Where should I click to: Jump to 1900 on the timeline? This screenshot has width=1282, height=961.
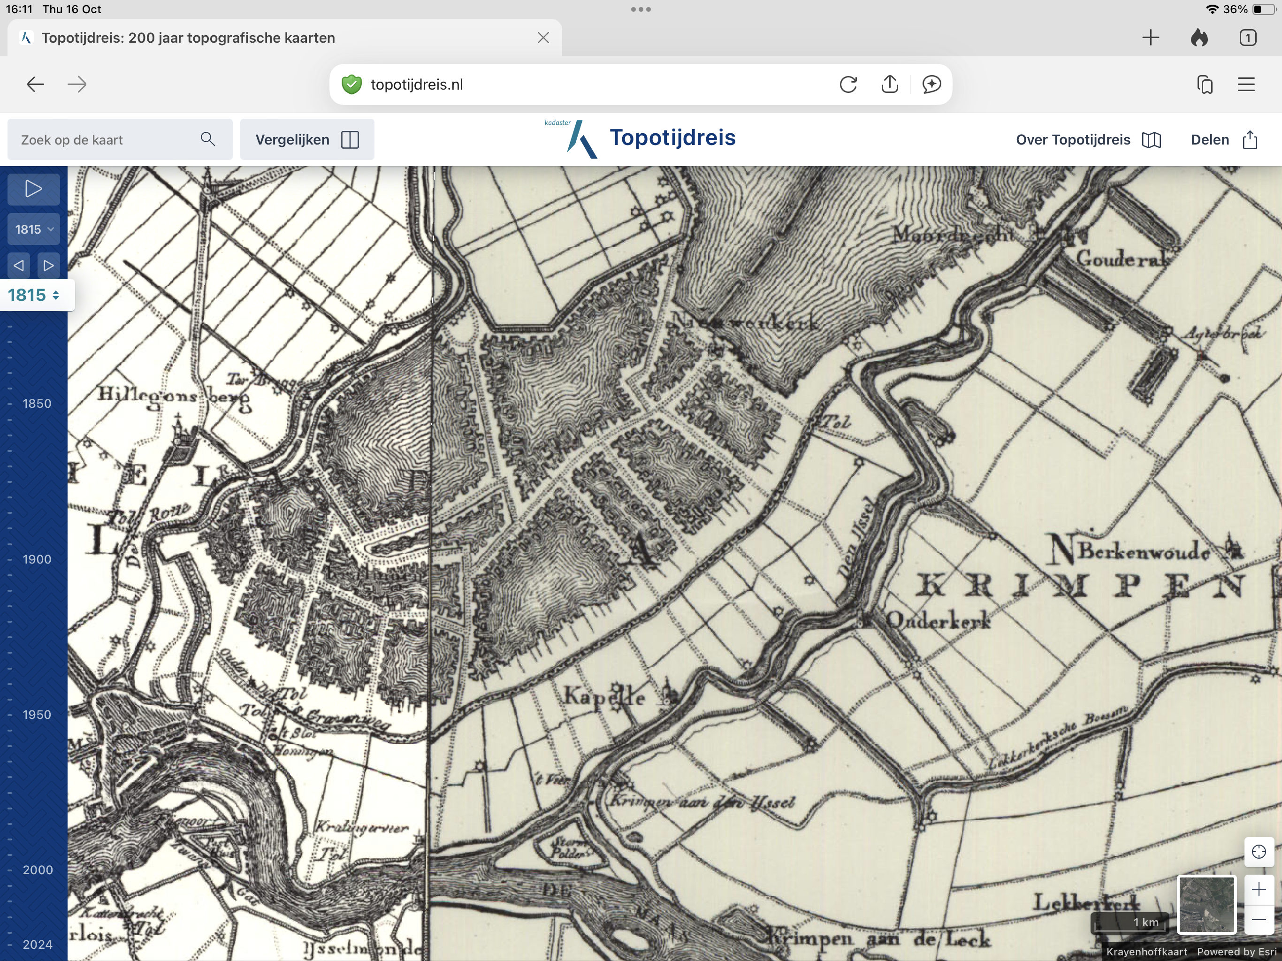(37, 559)
